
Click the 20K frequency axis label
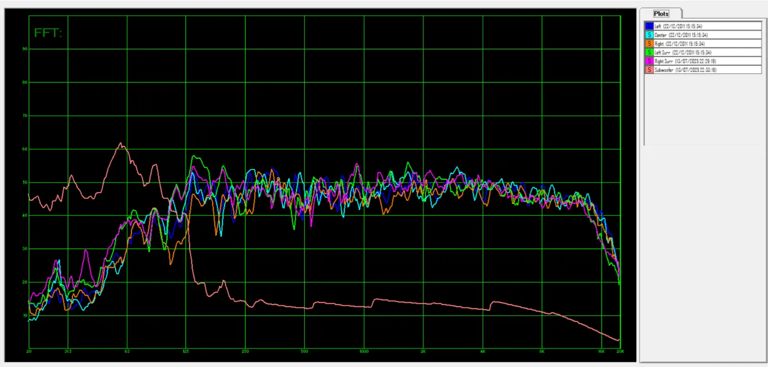(620, 352)
